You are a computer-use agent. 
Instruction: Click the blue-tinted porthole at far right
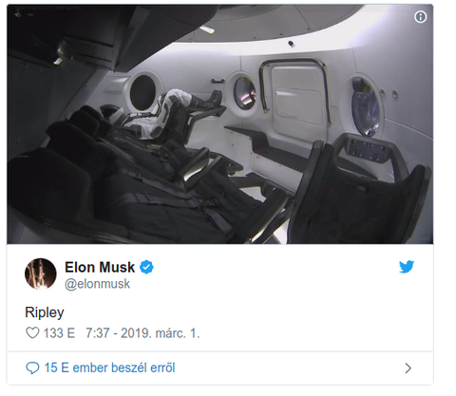(366, 106)
